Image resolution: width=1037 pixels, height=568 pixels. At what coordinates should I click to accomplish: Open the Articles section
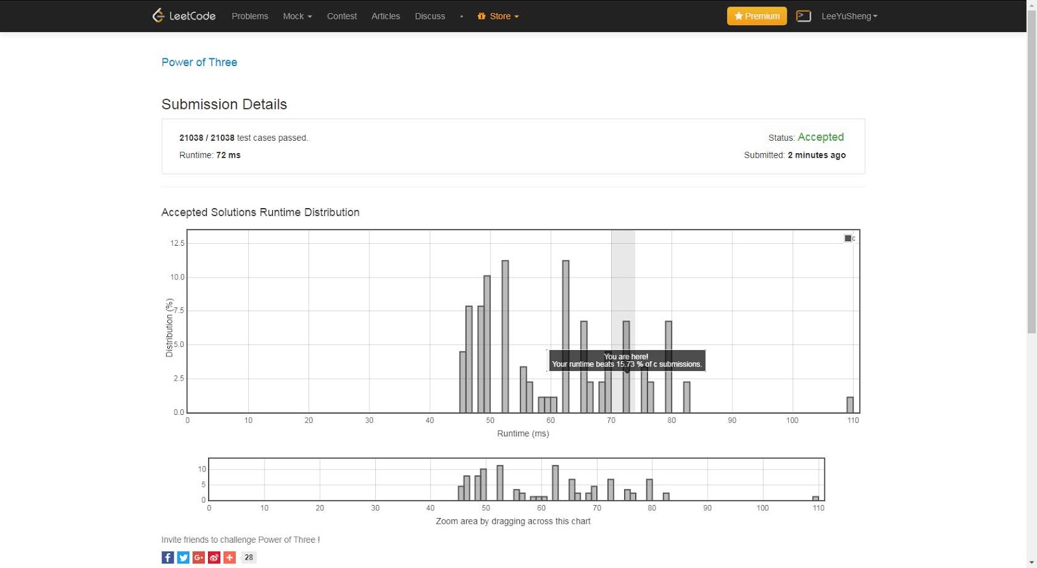tap(386, 16)
